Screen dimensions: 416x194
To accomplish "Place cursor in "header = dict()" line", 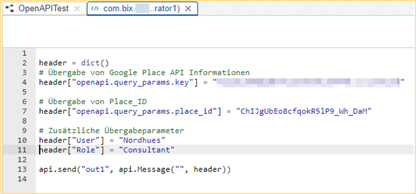I will point(74,63).
